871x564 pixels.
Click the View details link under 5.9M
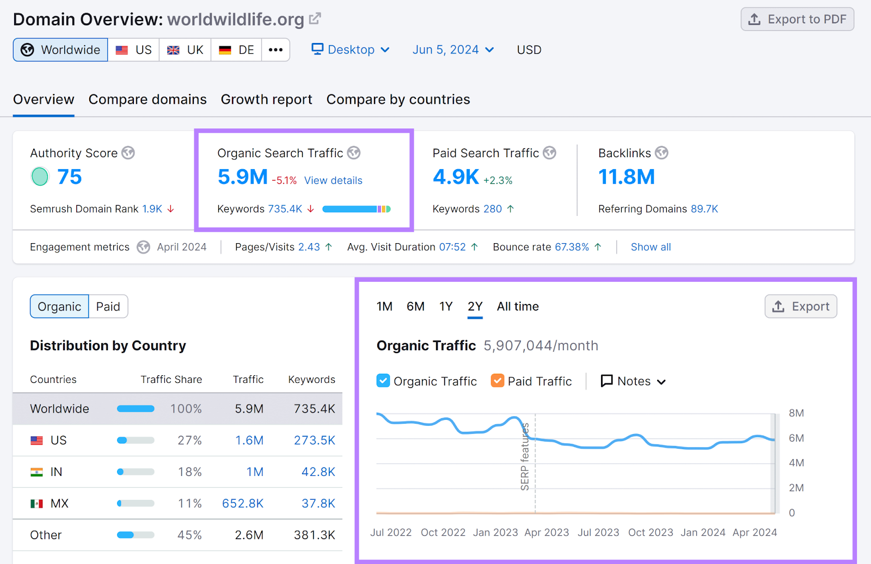click(x=333, y=180)
